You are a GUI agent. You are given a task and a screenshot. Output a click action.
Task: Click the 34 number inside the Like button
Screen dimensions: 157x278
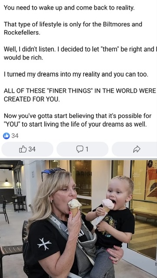pyautogui.click(x=32, y=149)
